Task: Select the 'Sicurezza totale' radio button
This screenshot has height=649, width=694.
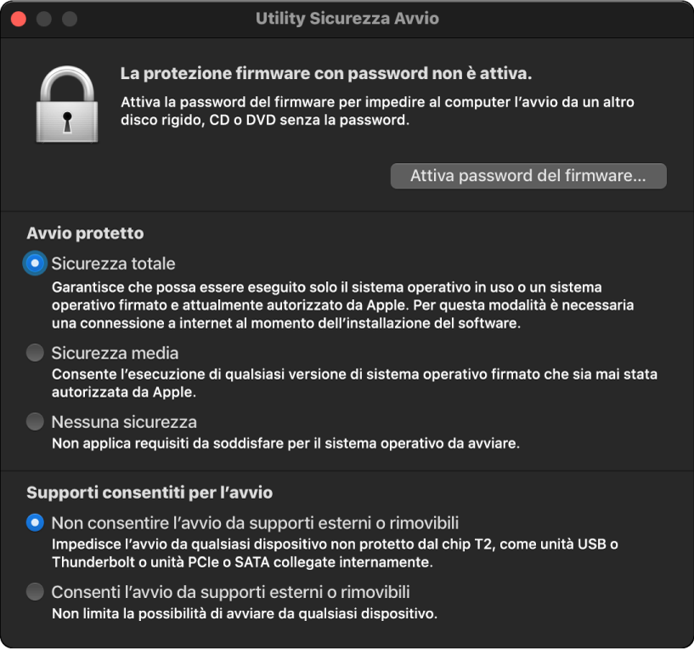Action: point(34,262)
